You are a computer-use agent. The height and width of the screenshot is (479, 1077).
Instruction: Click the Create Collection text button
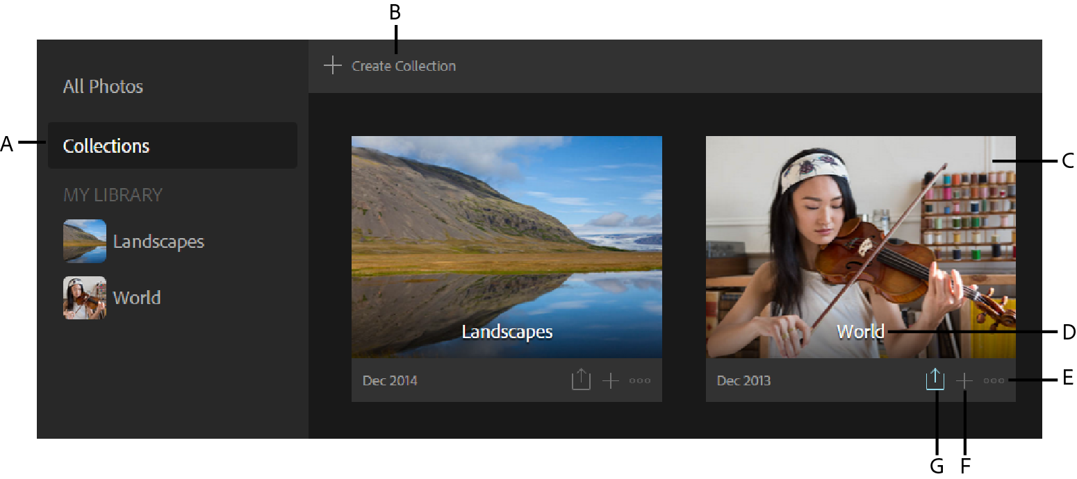click(404, 66)
